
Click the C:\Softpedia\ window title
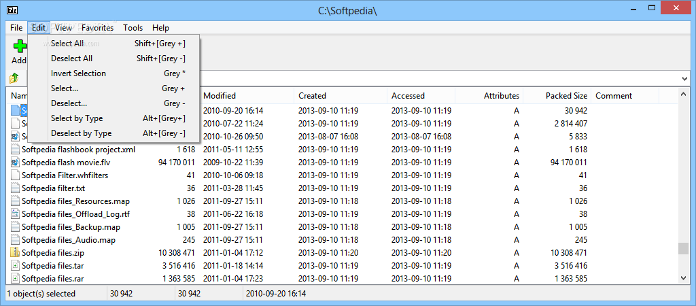(347, 10)
